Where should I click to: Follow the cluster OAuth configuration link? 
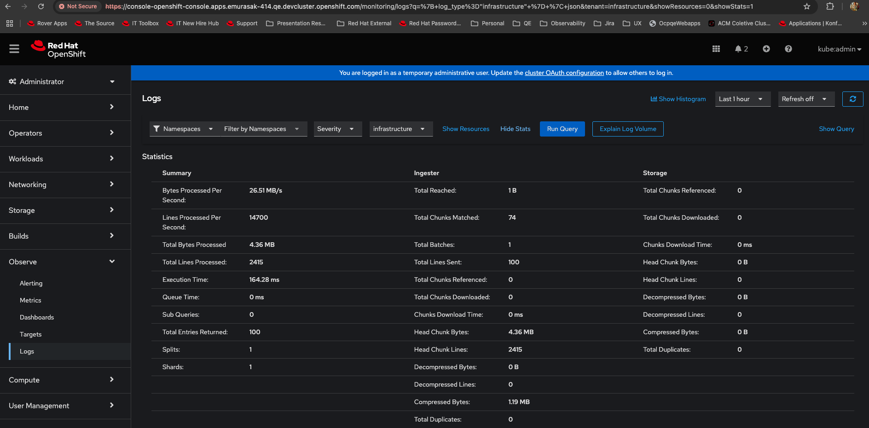pos(564,73)
